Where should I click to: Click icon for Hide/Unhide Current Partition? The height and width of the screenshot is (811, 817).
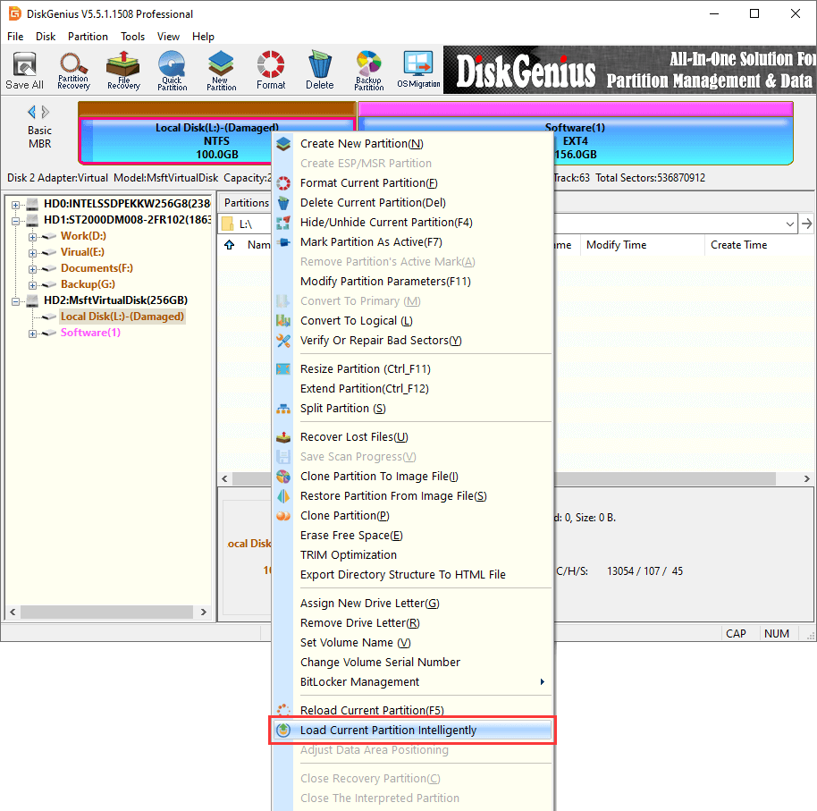[283, 223]
